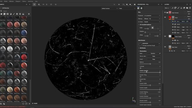Toggle the scale lock icon
192x108 pixels.
click(152, 28)
